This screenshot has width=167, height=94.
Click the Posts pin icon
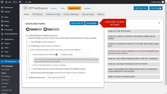2,17
